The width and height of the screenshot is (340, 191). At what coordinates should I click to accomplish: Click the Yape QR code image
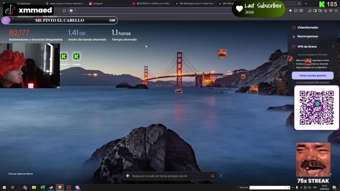pyautogui.click(x=317, y=108)
